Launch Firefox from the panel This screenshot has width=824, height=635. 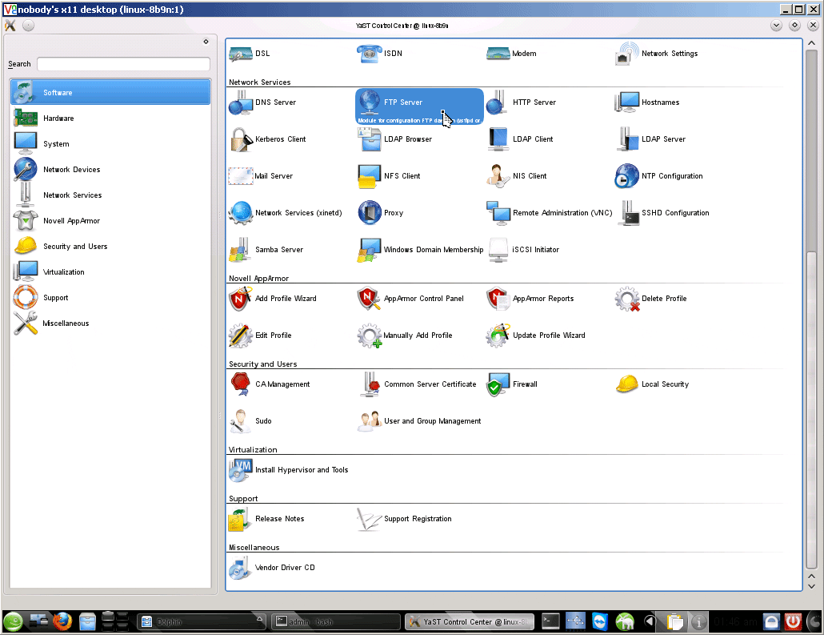click(62, 622)
